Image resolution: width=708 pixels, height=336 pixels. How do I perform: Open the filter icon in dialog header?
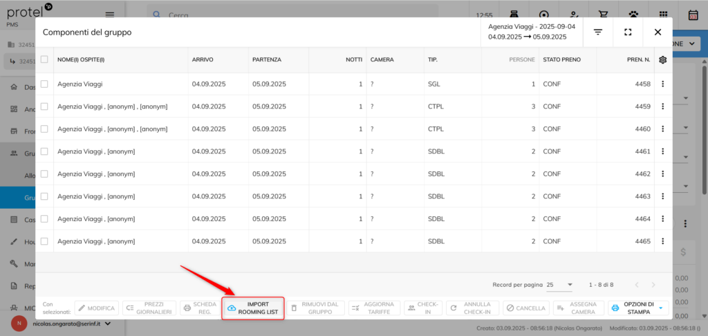(x=598, y=32)
